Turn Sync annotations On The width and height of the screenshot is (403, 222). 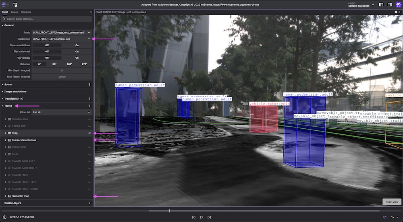click(x=77, y=45)
